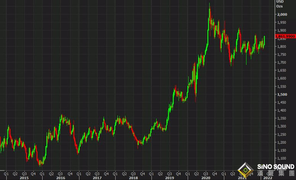Click the 1,500 price axis label

[281, 94]
